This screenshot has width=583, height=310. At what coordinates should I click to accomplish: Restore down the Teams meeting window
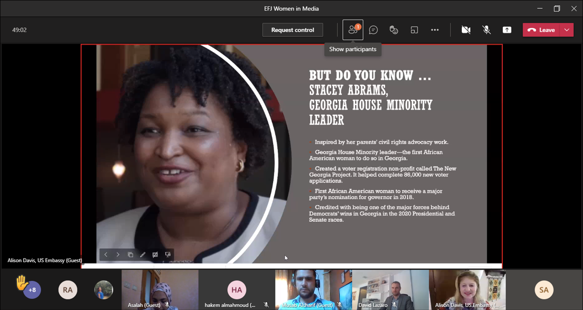click(x=557, y=9)
